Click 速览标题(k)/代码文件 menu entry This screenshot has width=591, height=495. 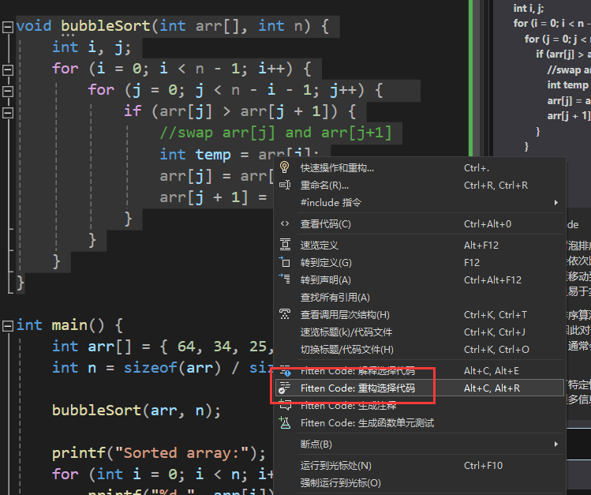[x=346, y=332]
